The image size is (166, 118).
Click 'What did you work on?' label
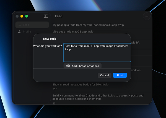click(47, 46)
